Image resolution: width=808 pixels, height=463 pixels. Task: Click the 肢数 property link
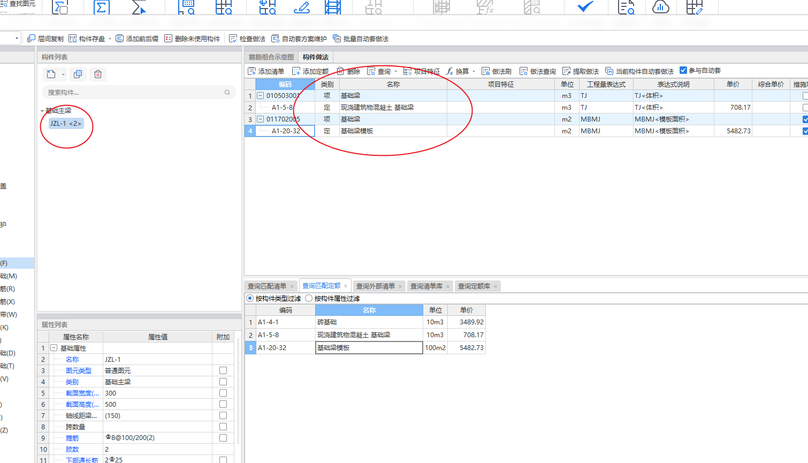click(72, 449)
